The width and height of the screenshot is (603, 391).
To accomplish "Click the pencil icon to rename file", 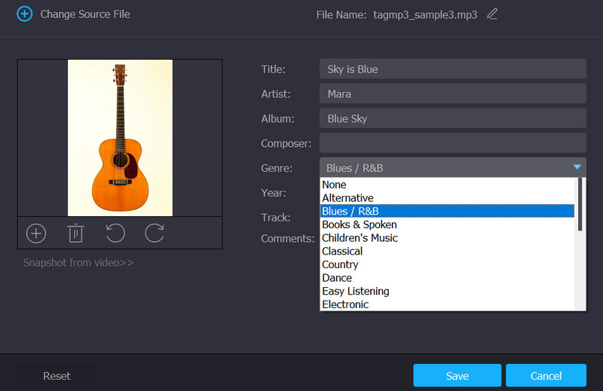I will pyautogui.click(x=492, y=14).
